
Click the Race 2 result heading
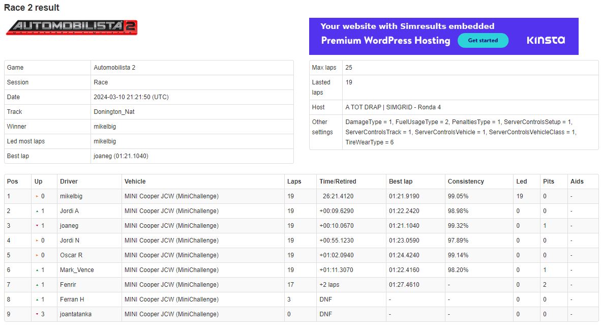click(32, 8)
